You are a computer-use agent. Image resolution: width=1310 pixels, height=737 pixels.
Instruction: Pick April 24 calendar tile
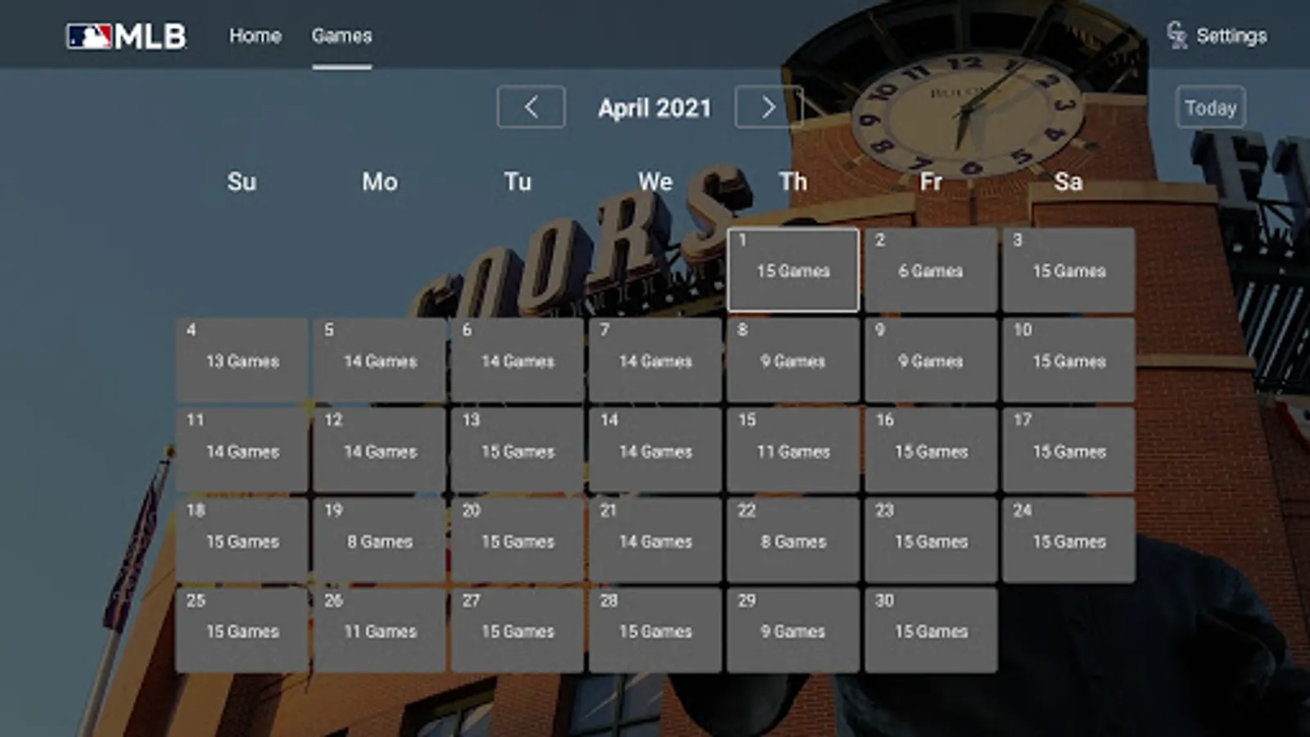1068,540
